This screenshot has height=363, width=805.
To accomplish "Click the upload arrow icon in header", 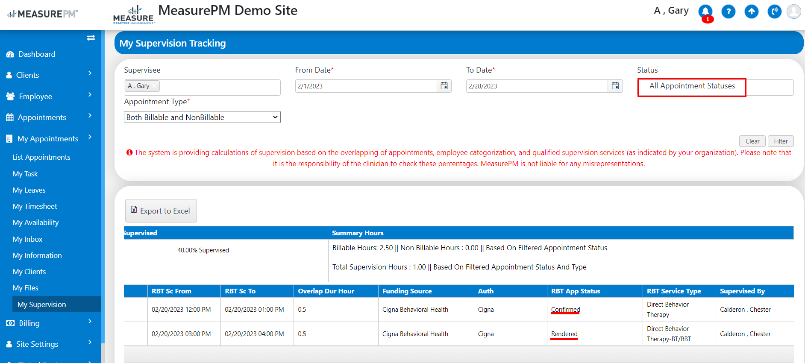I will pos(752,12).
